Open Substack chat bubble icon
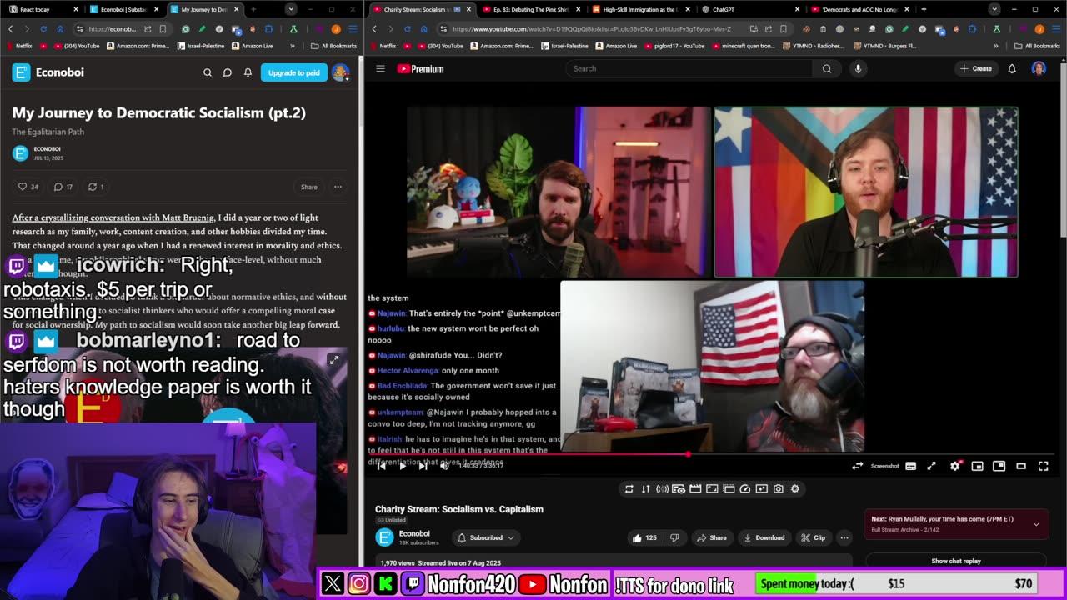The image size is (1067, 600). click(227, 72)
